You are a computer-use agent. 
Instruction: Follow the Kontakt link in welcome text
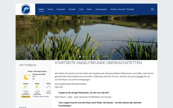tap(140, 77)
